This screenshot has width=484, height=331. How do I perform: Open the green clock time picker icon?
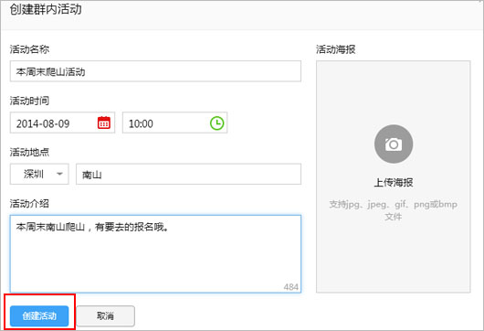(x=216, y=123)
